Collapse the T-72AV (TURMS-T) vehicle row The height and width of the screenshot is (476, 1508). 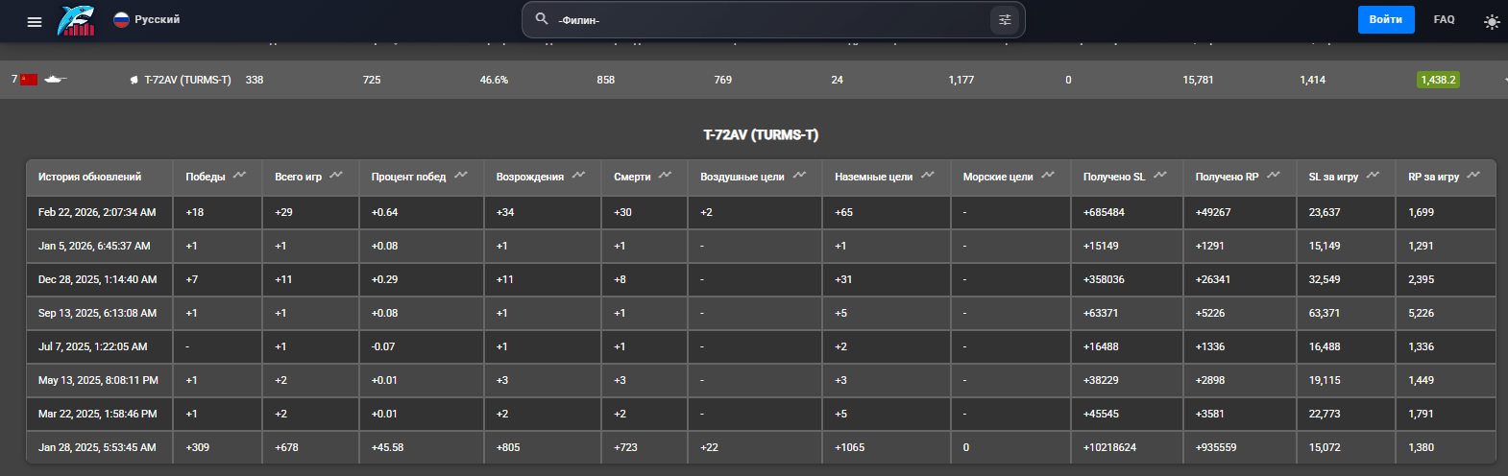pos(1504,81)
